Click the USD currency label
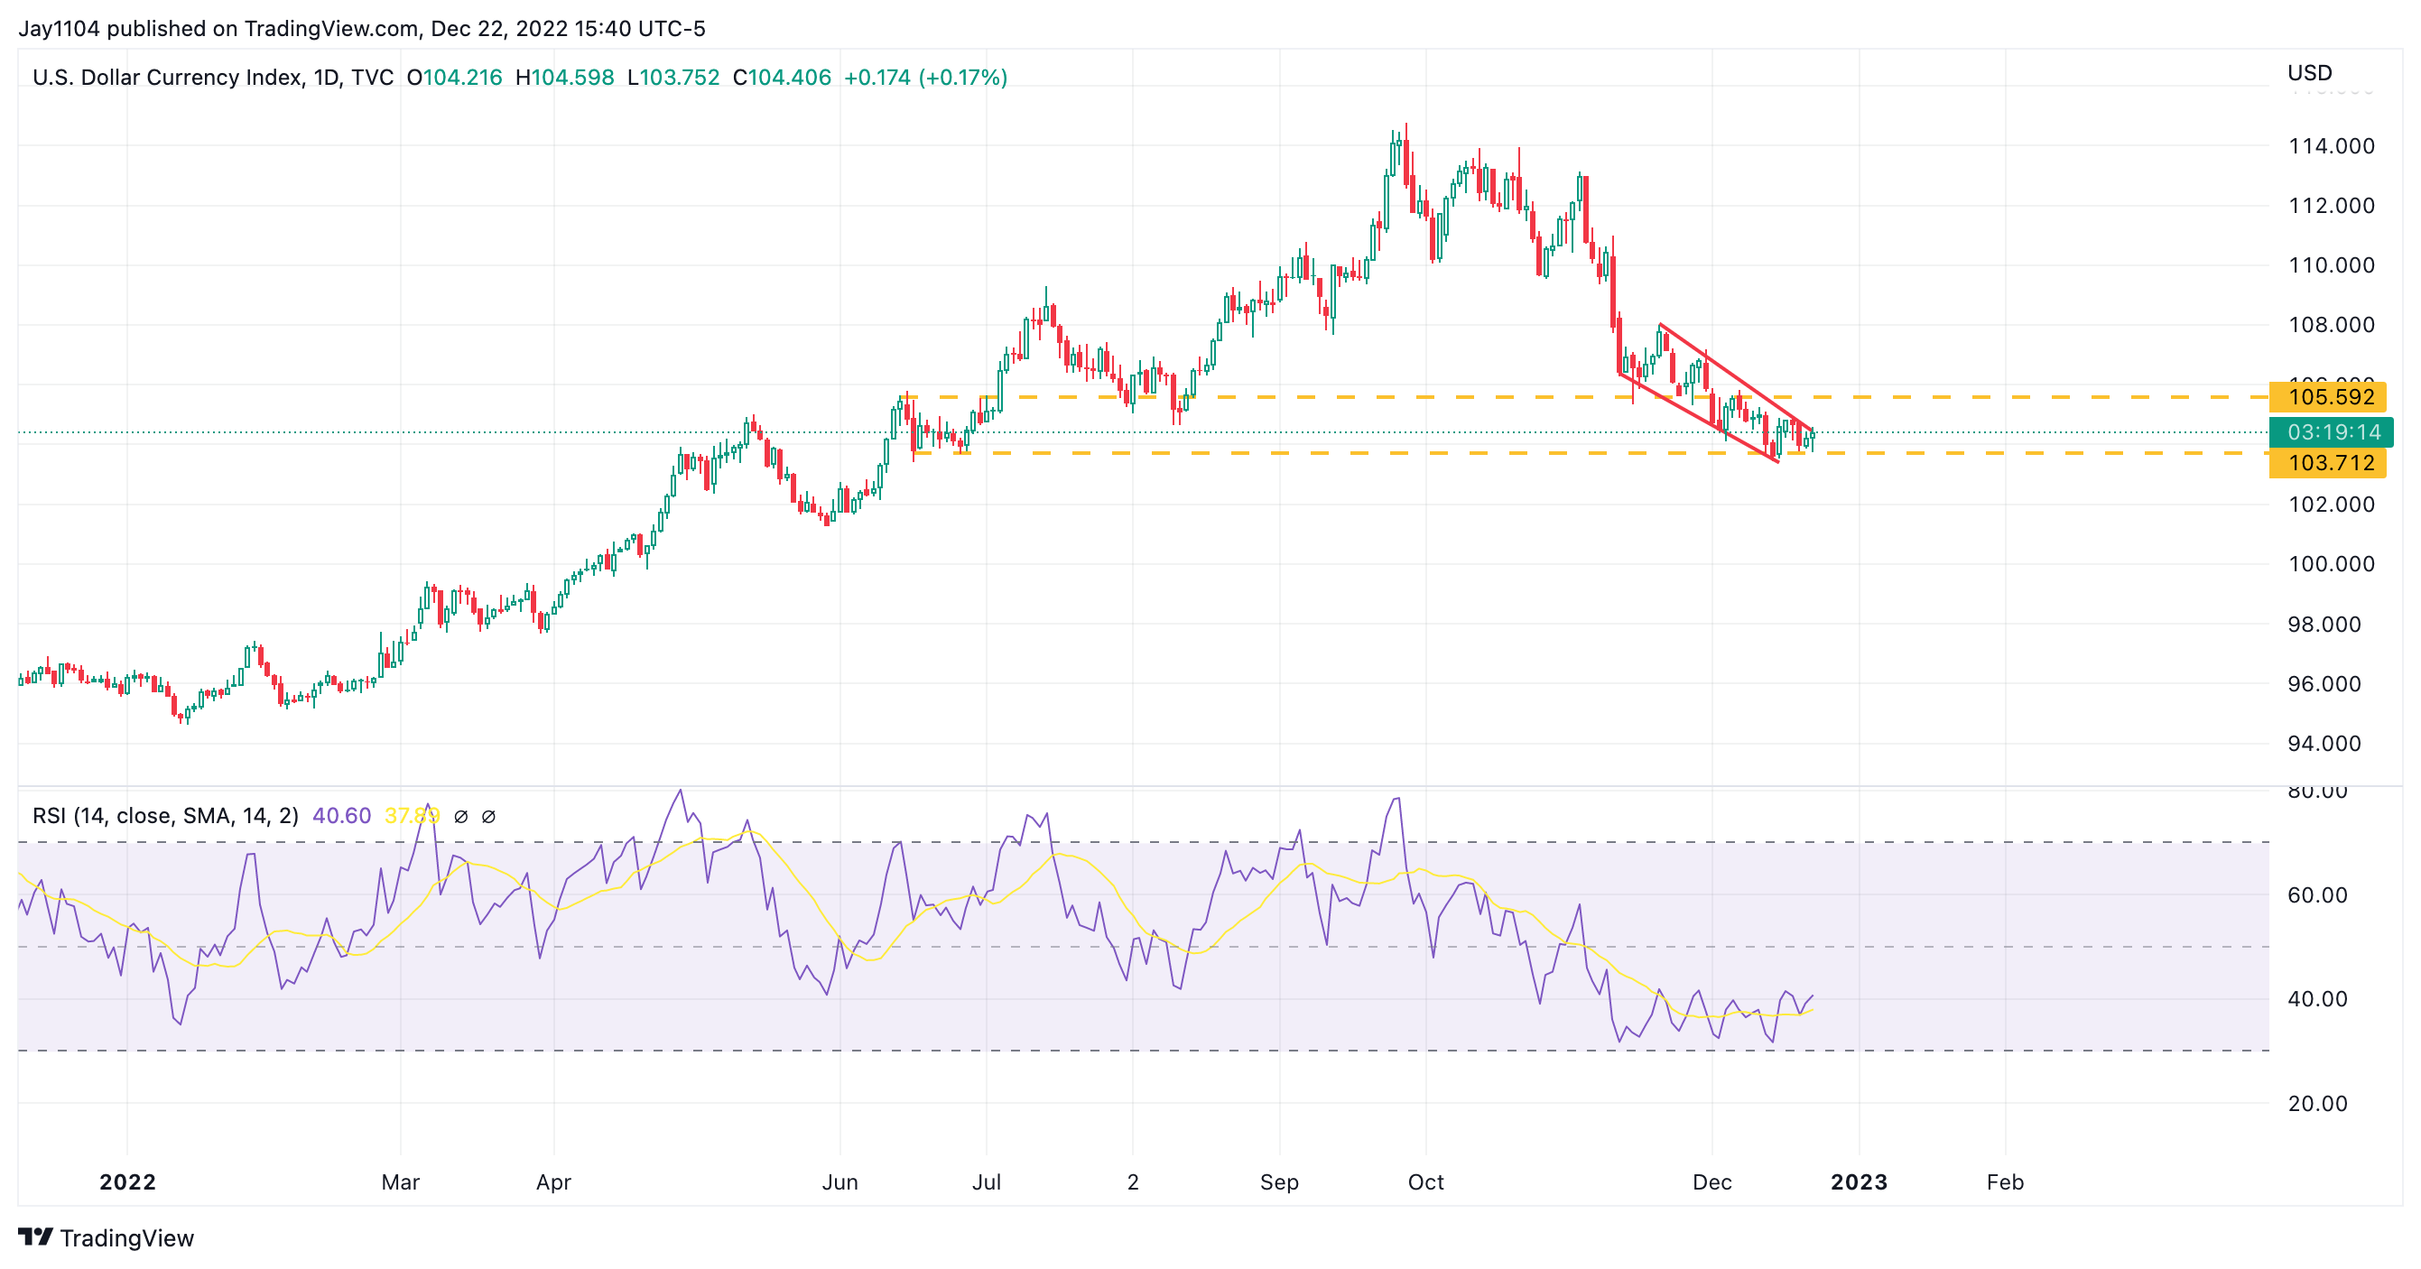The height and width of the screenshot is (1269, 2421). 2309,72
